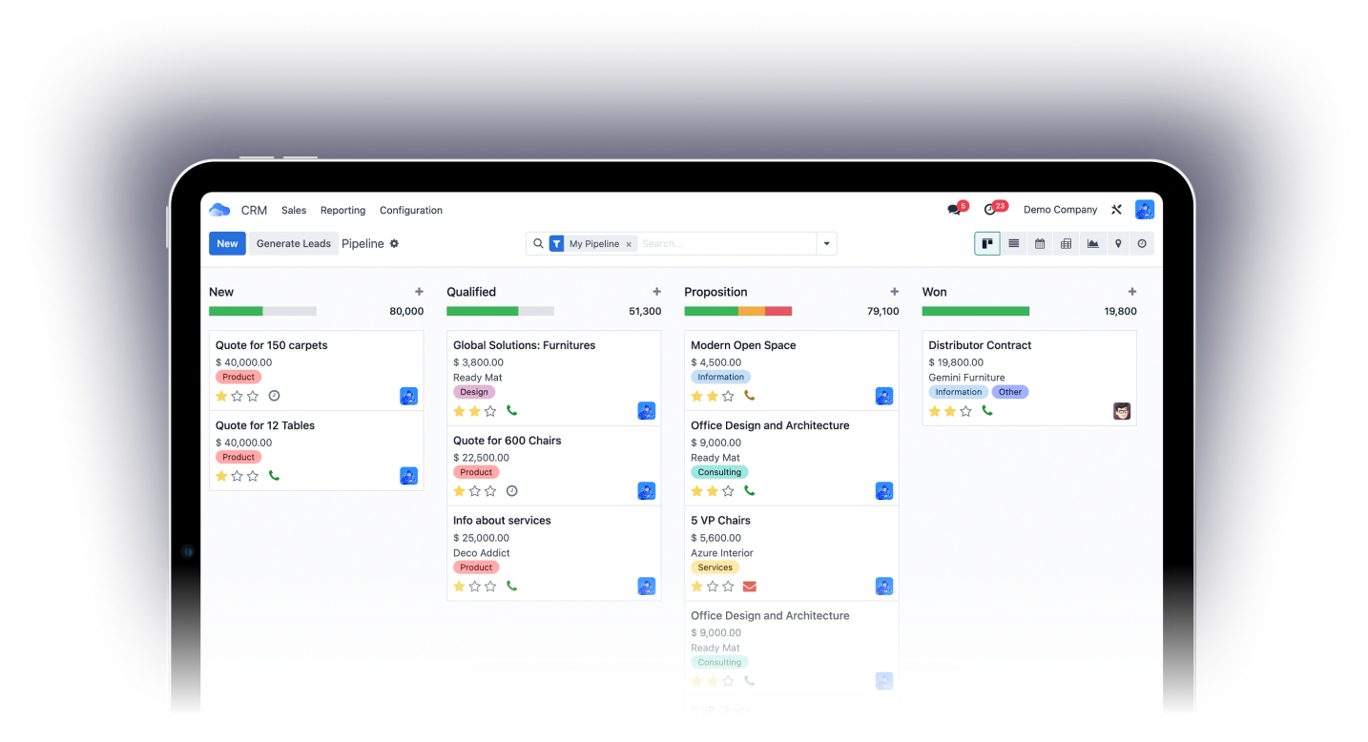Switch to the list view
1368x742 pixels.
click(1013, 244)
